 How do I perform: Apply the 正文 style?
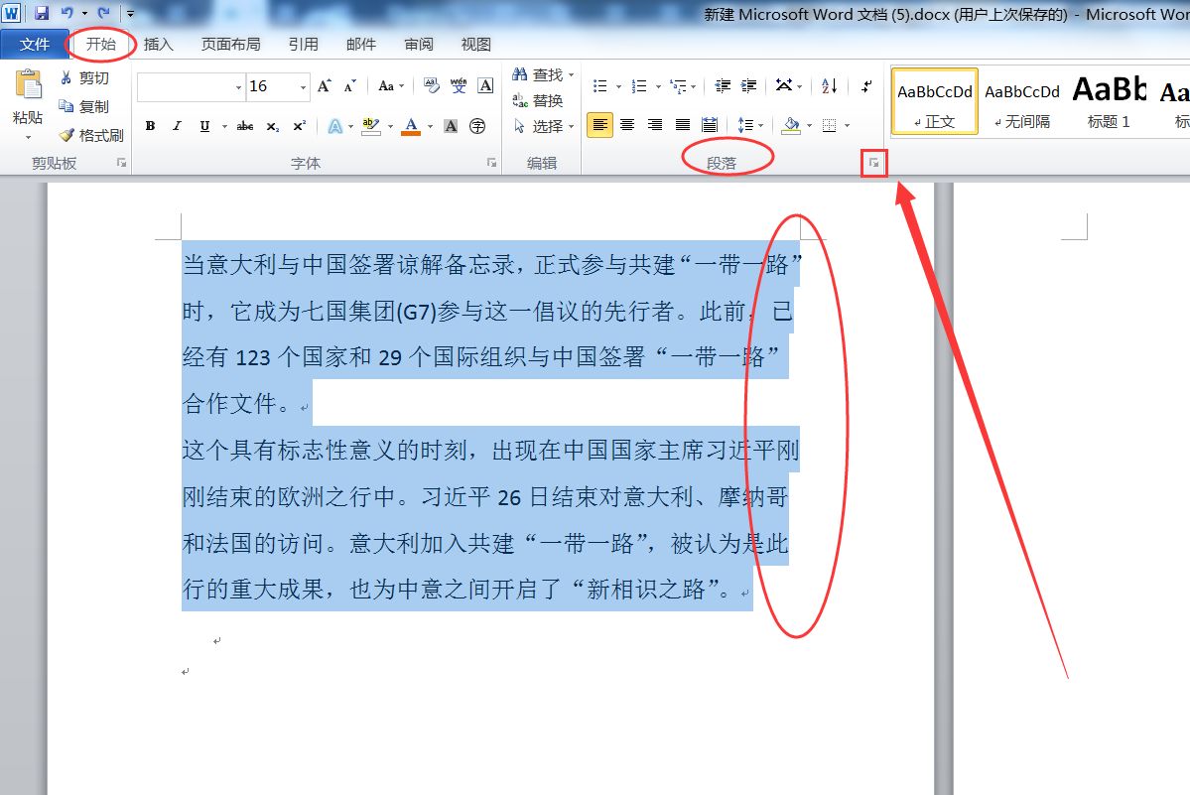click(934, 101)
